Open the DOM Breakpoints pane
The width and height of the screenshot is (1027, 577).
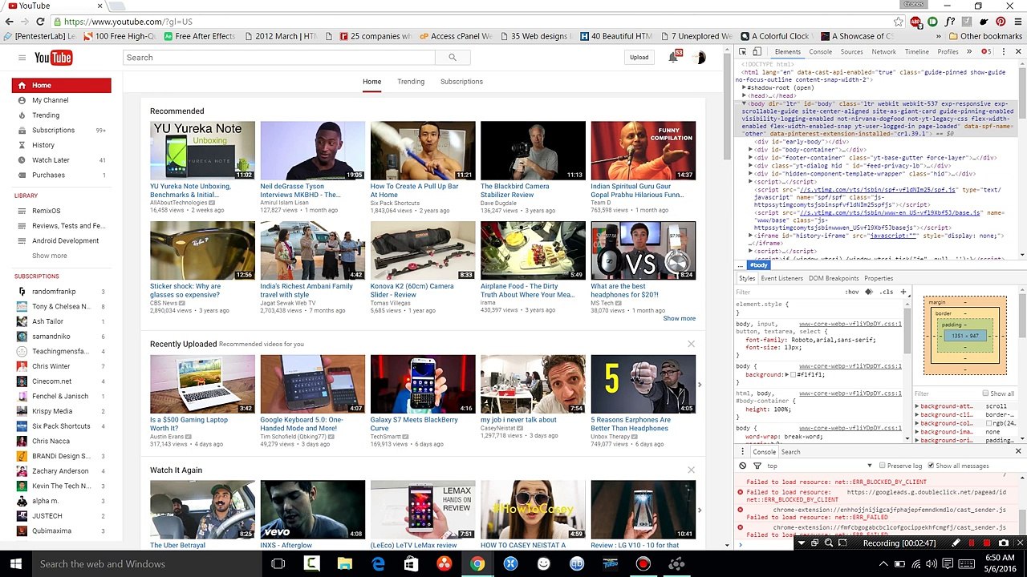pos(833,278)
